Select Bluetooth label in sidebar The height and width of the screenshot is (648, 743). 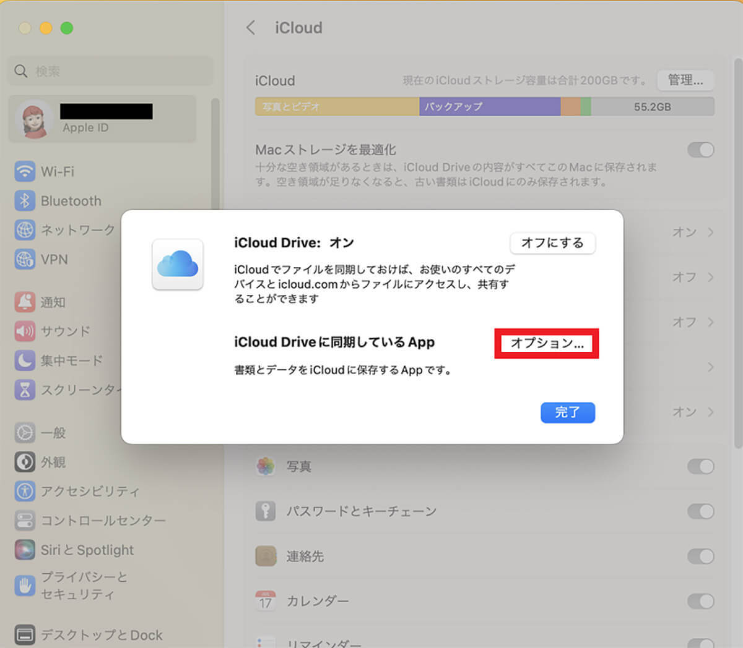tap(71, 201)
